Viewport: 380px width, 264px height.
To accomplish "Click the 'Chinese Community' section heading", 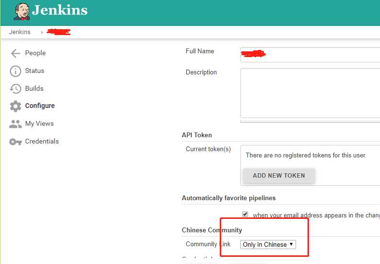I will [212, 230].
